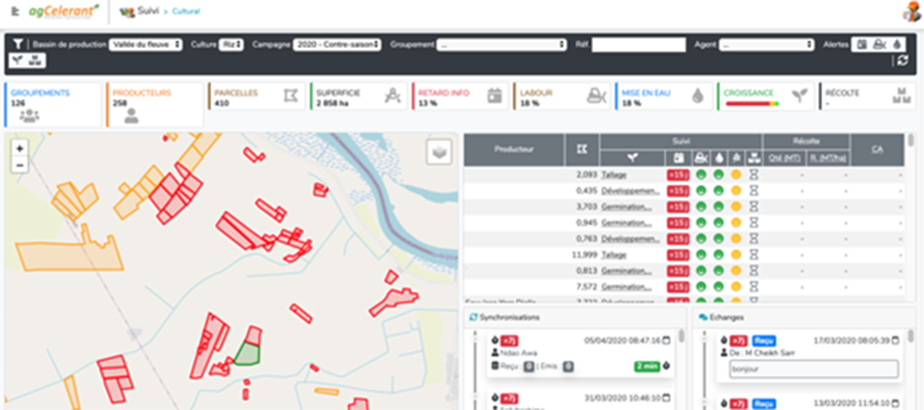Viewport: 924px width, 410px height.
Task: Click the hamburger menu beside agCelerant logo
Action: (x=15, y=11)
